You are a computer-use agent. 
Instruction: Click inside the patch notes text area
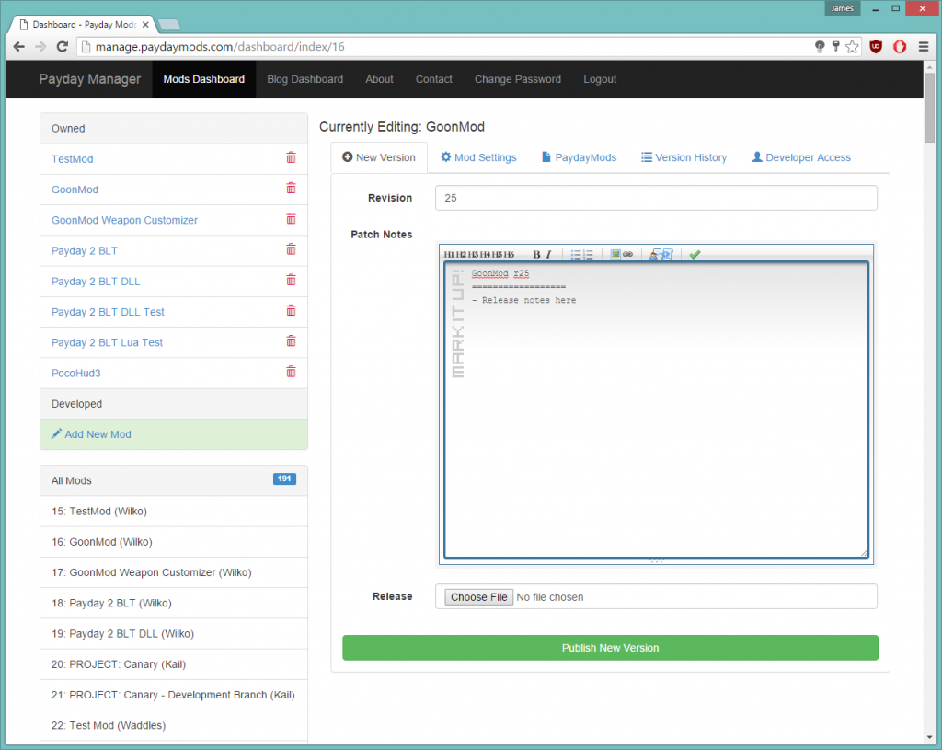(656, 410)
